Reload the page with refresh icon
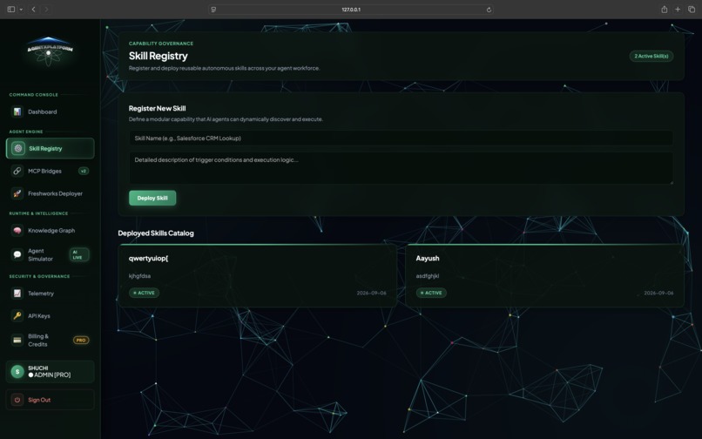This screenshot has height=439, width=702. pyautogui.click(x=489, y=10)
